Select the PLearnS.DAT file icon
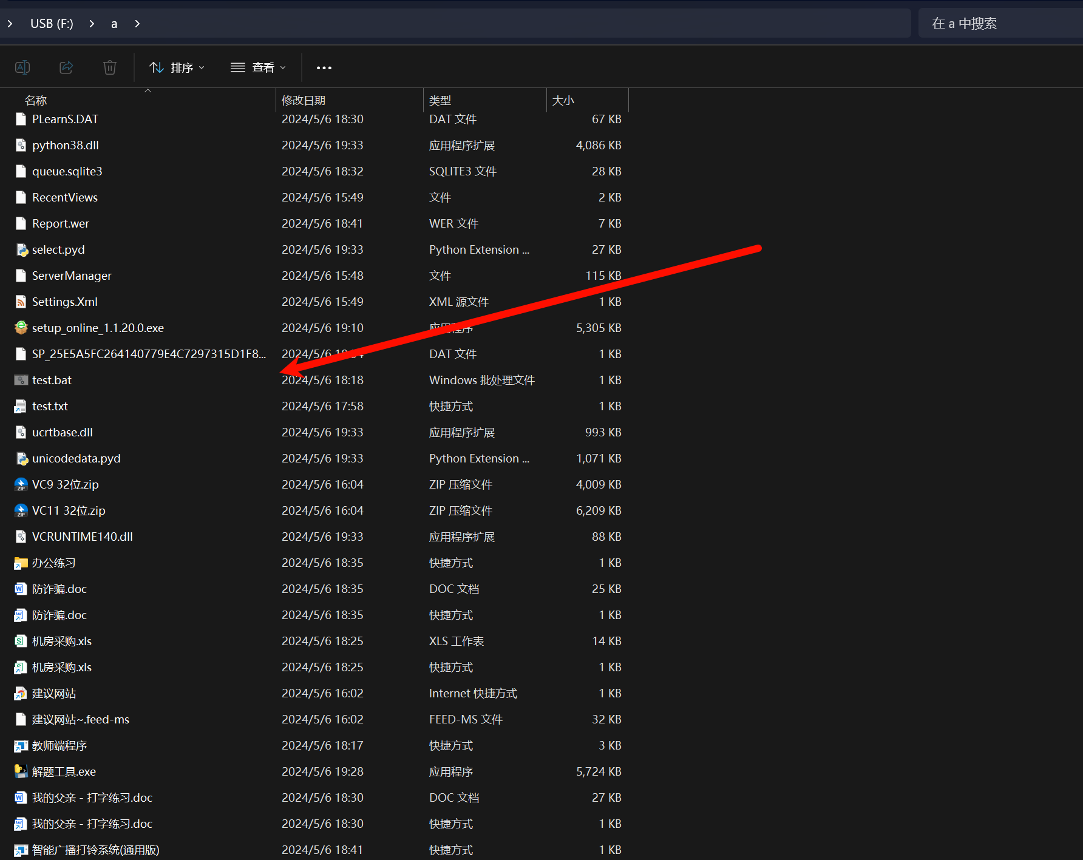Viewport: 1083px width, 860px height. 21,119
